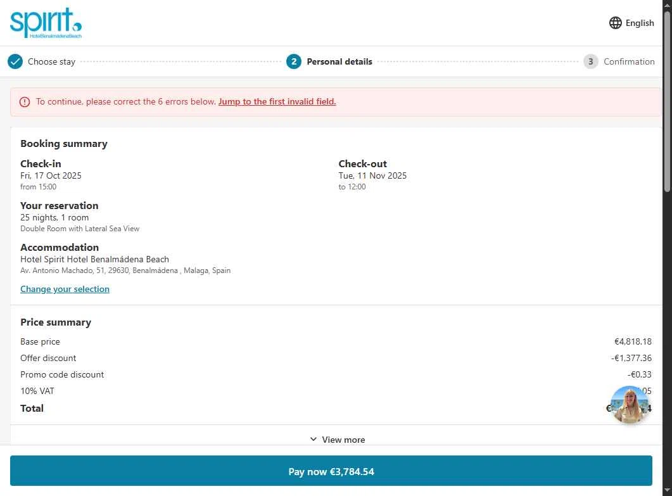Click Hotel Spirit Hotel Benalmádena Beach name
Image resolution: width=672 pixels, height=496 pixels.
pos(95,259)
